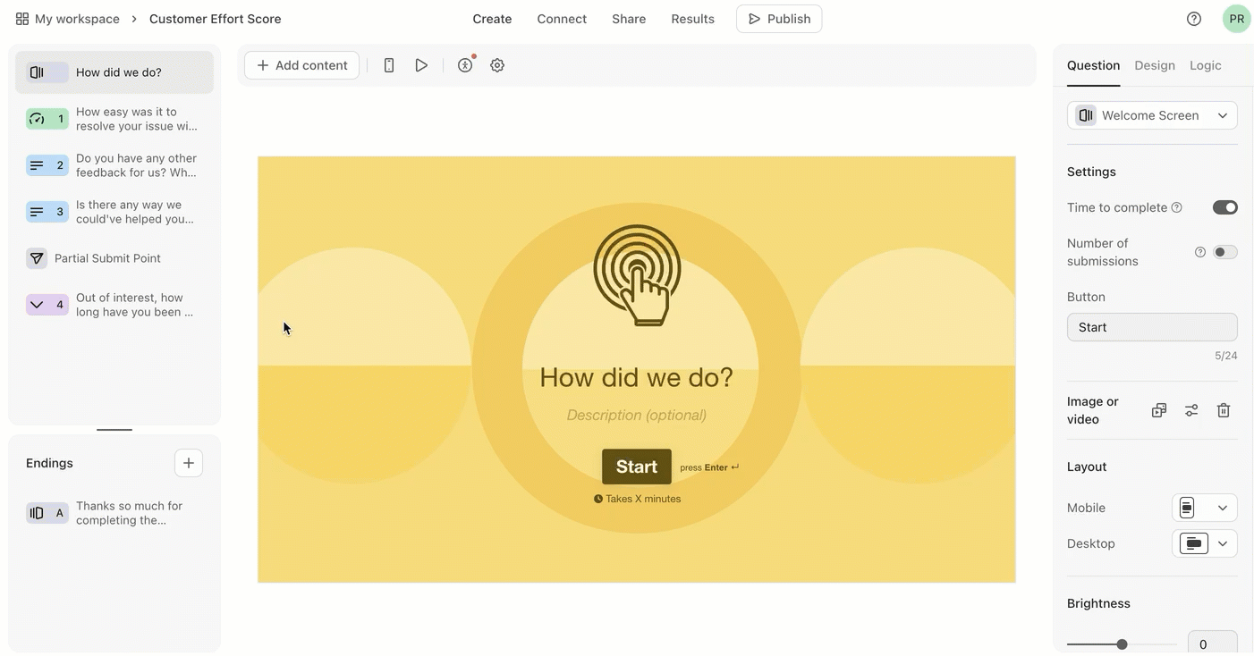Go to the Results tab

click(x=692, y=19)
